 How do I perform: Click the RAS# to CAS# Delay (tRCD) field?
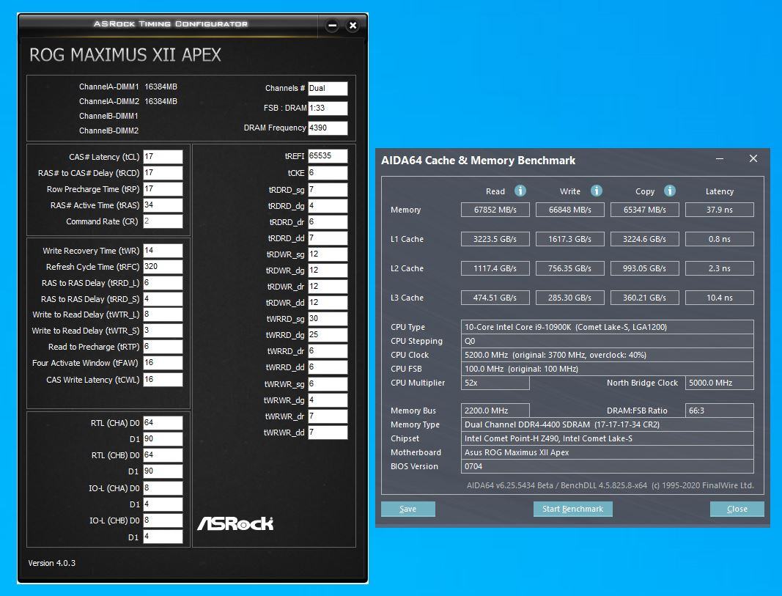[x=163, y=172]
